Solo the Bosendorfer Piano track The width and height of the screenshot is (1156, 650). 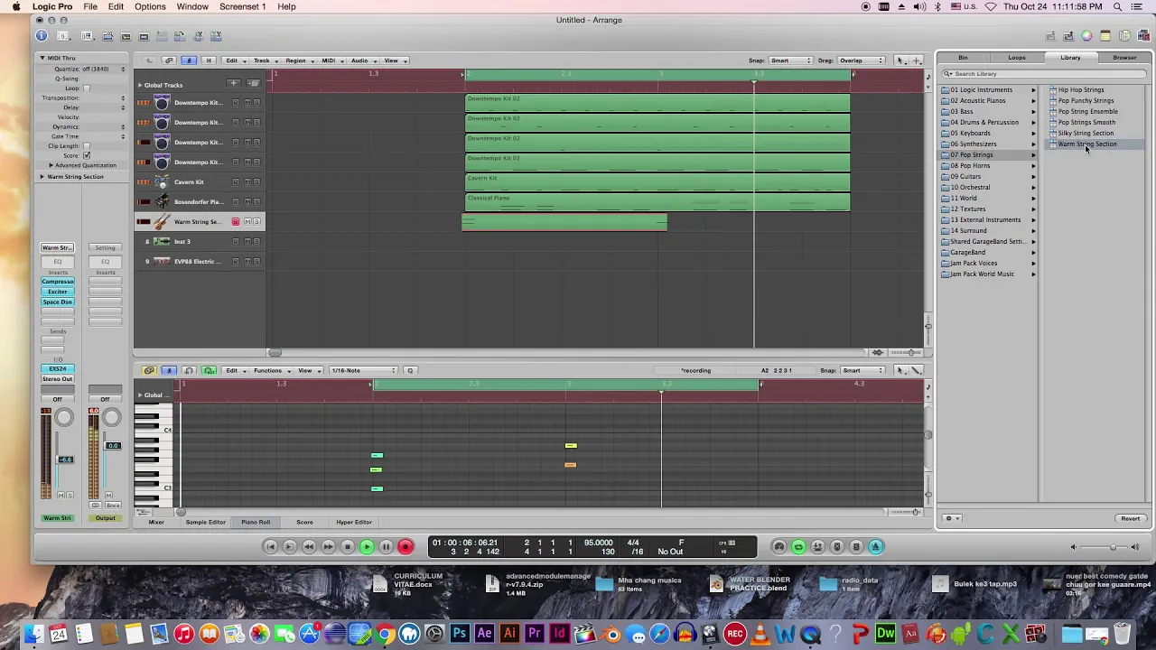point(256,201)
